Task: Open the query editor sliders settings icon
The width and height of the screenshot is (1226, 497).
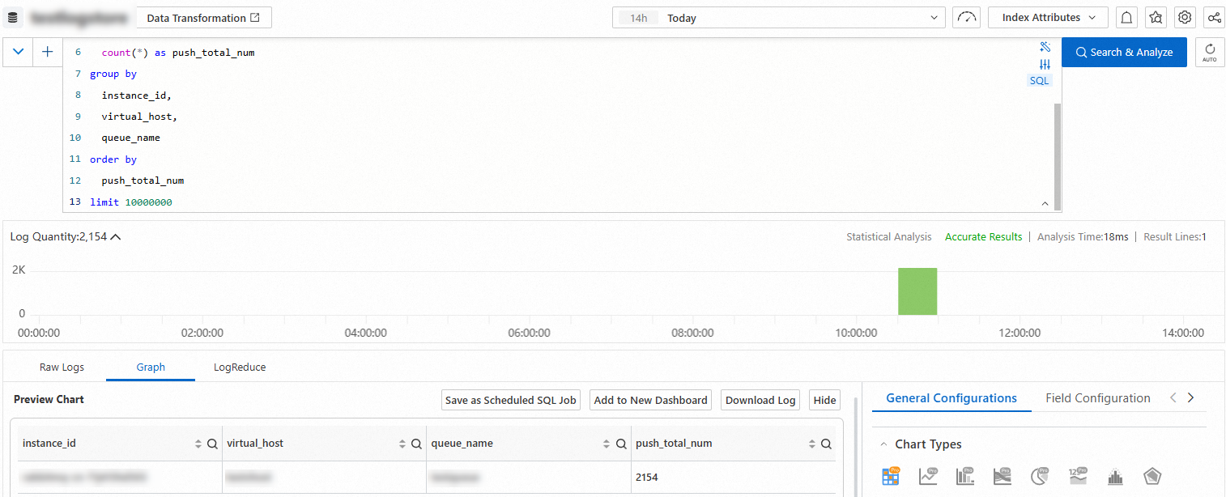Action: point(1045,64)
